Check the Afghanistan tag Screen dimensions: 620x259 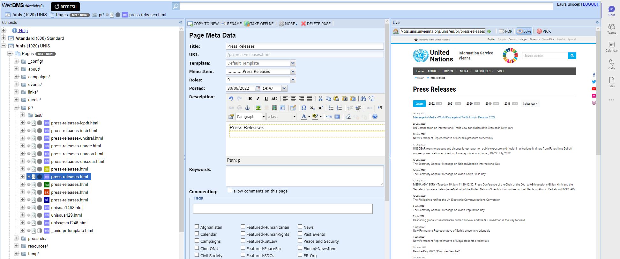coord(197,227)
